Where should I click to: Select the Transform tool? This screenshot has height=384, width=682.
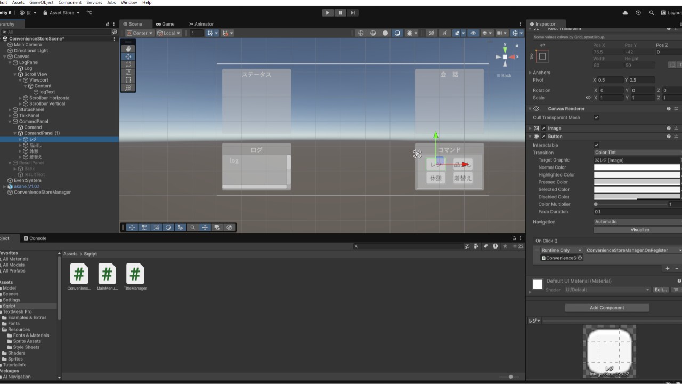pos(128,87)
